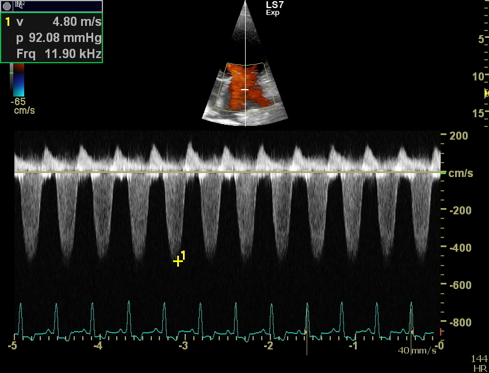Image resolution: width=489 pixels, height=373 pixels.
Task: Click the red ECG marker at right edge
Action: [x=441, y=332]
